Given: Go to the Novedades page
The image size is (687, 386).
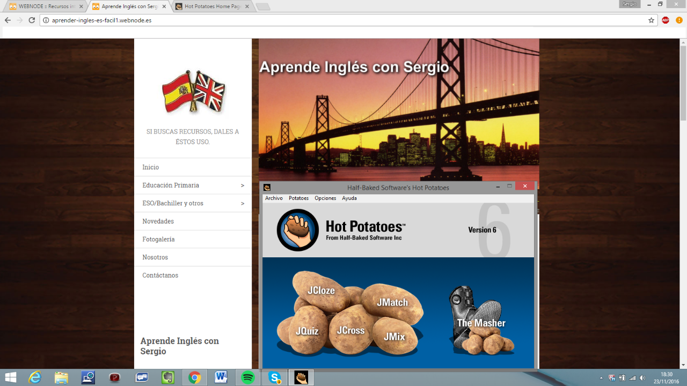Looking at the screenshot, I should point(158,221).
